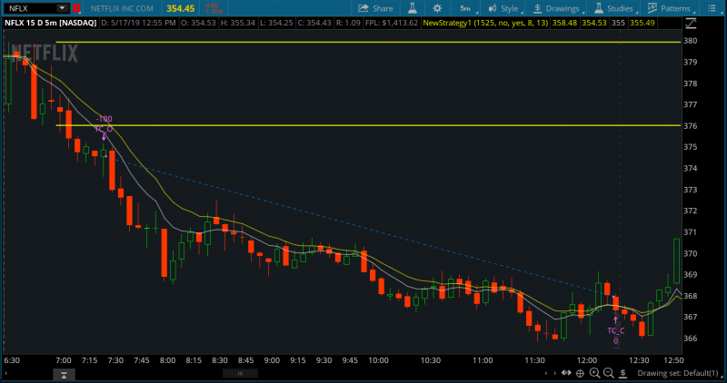Expand the symbol dropdown arrow
The height and width of the screenshot is (383, 727).
[x=62, y=8]
